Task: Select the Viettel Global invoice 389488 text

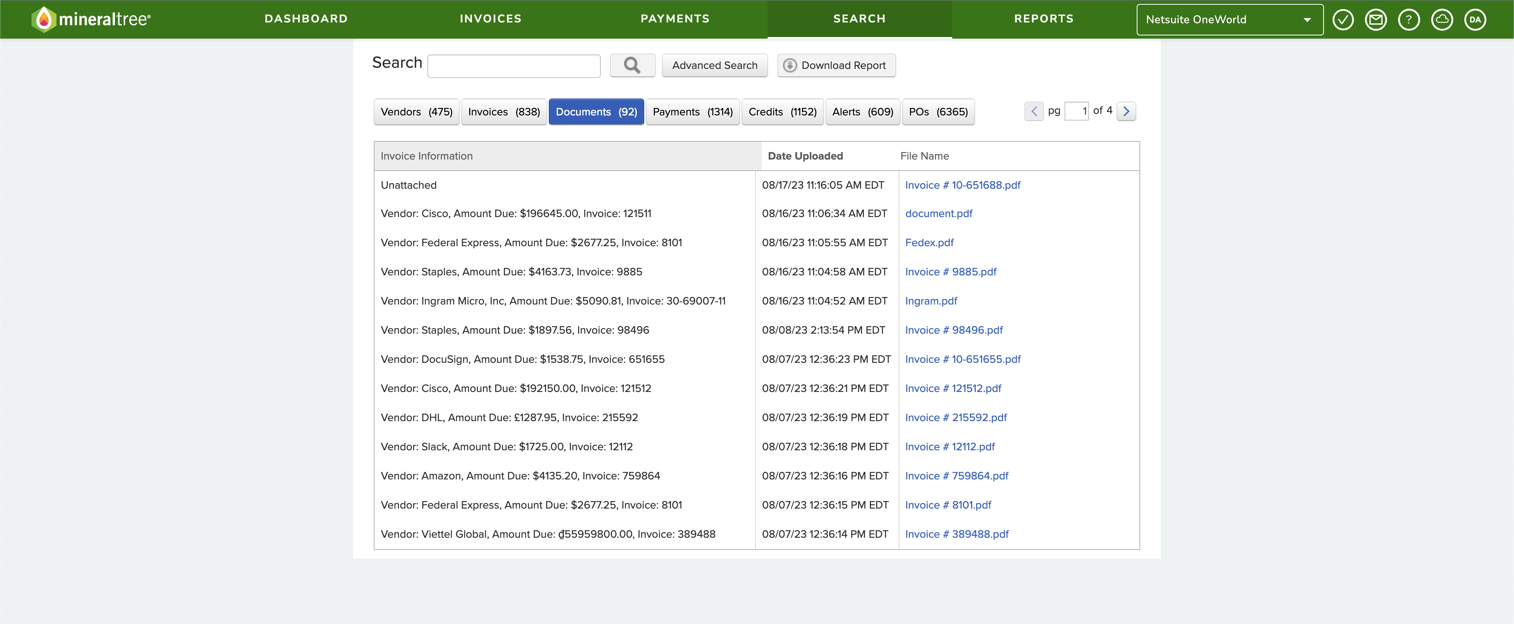Action: [548, 534]
